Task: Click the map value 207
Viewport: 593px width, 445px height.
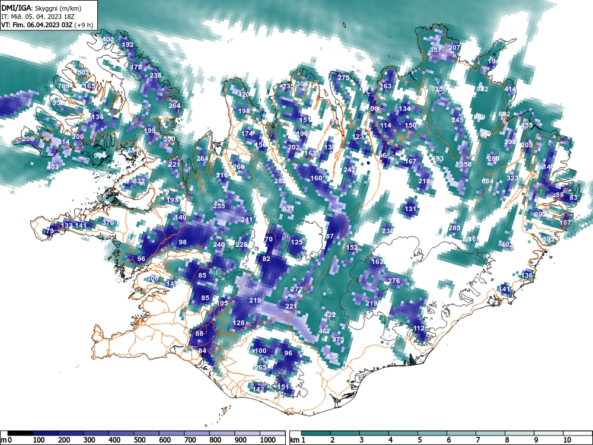Action: (x=454, y=47)
